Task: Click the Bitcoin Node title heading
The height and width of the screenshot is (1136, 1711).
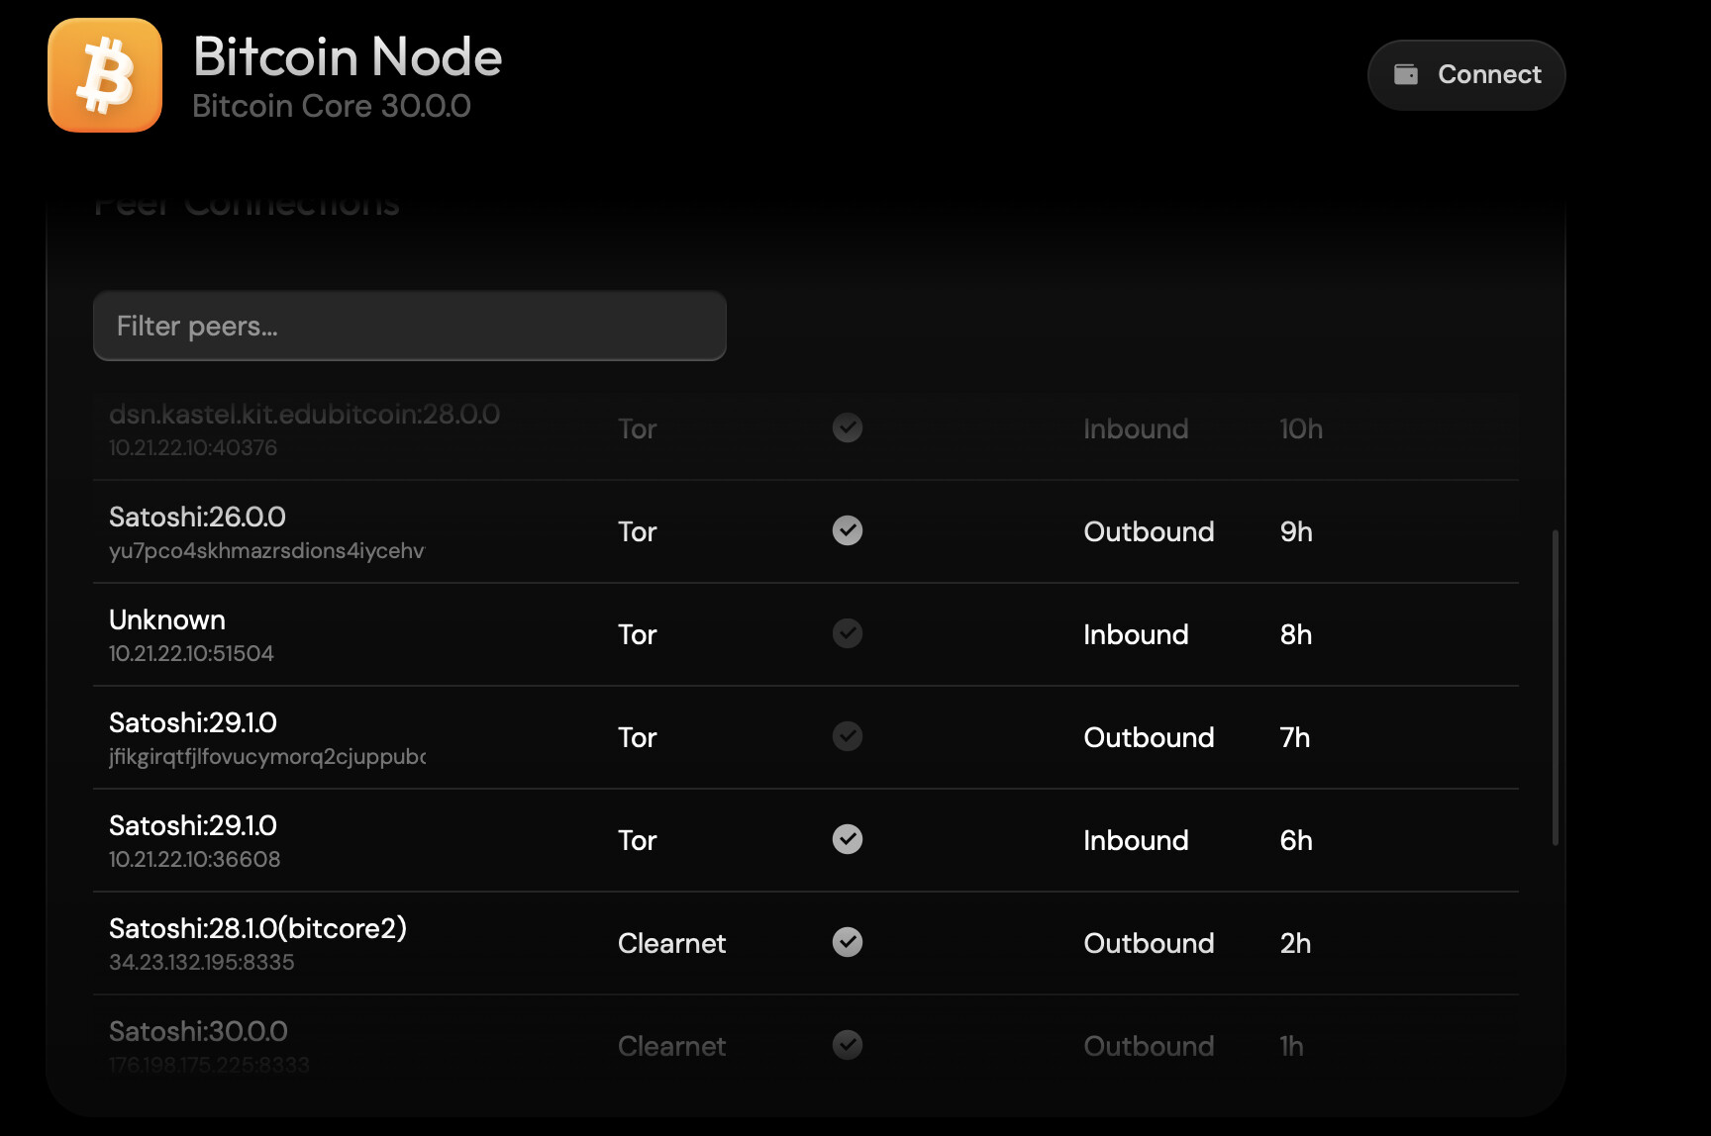Action: [348, 57]
